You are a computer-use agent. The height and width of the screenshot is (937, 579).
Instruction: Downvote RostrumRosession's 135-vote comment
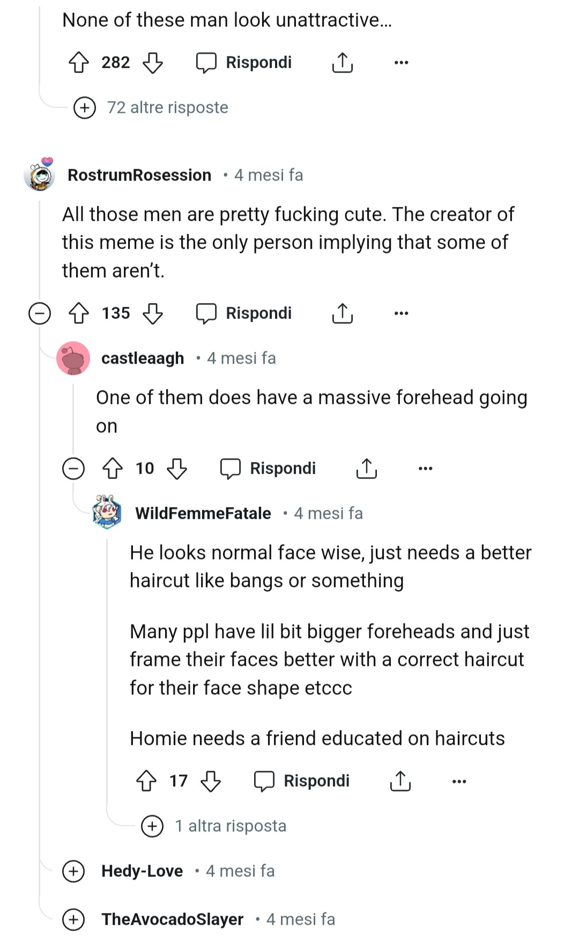pos(153,313)
